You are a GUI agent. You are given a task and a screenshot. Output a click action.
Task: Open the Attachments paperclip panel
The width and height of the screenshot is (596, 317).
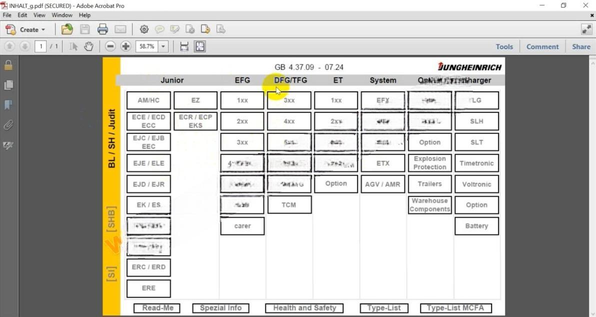pos(8,125)
